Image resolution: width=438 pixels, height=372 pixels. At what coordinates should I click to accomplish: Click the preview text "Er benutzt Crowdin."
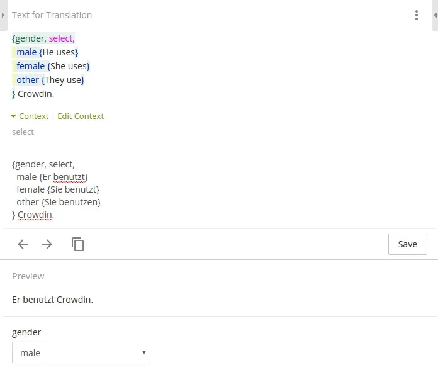point(52,300)
